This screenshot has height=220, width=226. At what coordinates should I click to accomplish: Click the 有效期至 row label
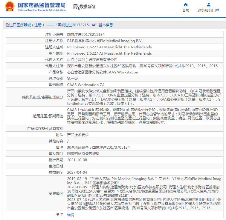coord(56,172)
